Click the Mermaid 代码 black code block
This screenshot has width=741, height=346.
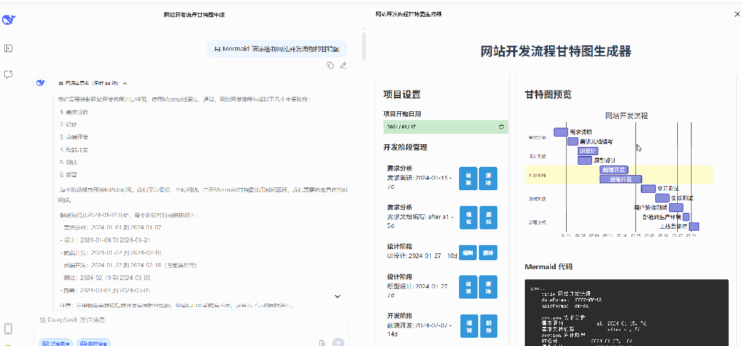[626, 312]
